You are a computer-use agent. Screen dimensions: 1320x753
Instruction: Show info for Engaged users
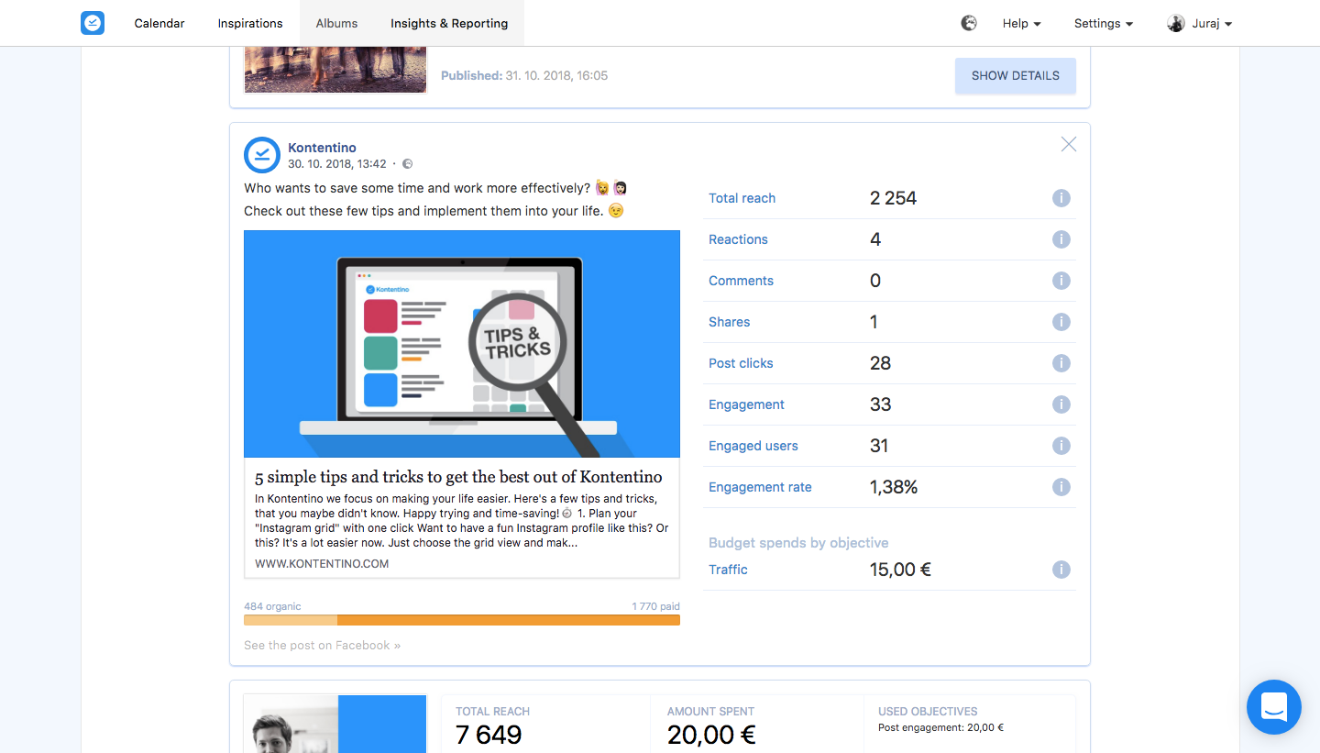click(x=1061, y=446)
